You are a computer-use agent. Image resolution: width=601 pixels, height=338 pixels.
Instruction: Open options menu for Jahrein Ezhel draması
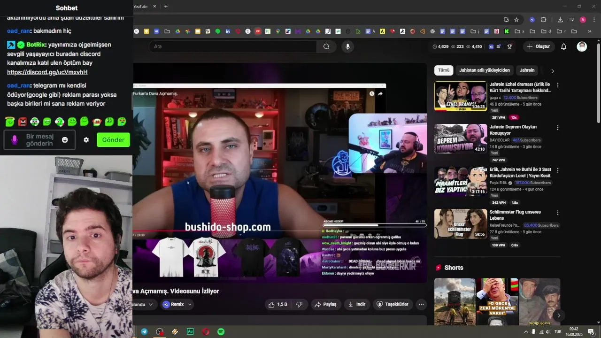click(558, 85)
